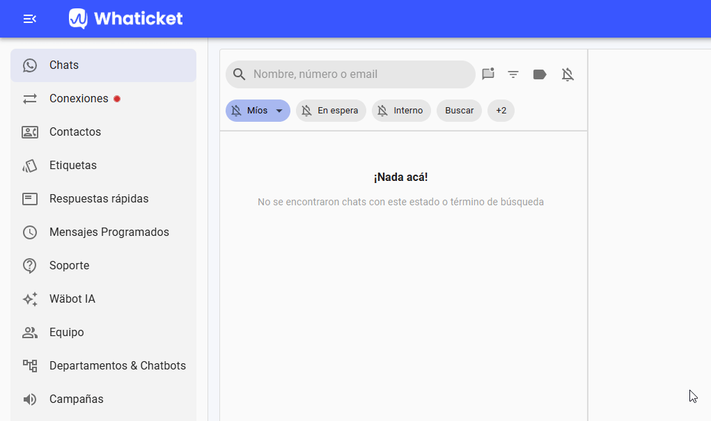This screenshot has width=711, height=421.
Task: Click the Whaticket logo
Action: pyautogui.click(x=125, y=19)
